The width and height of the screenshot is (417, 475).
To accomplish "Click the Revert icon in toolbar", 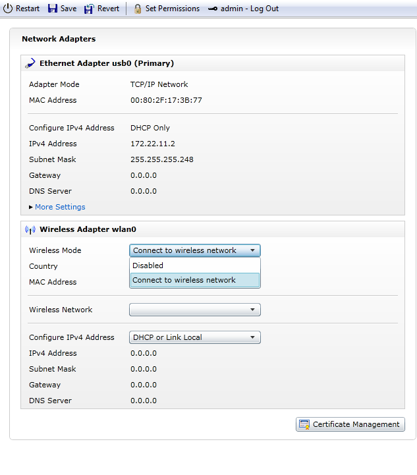I will pos(89,9).
